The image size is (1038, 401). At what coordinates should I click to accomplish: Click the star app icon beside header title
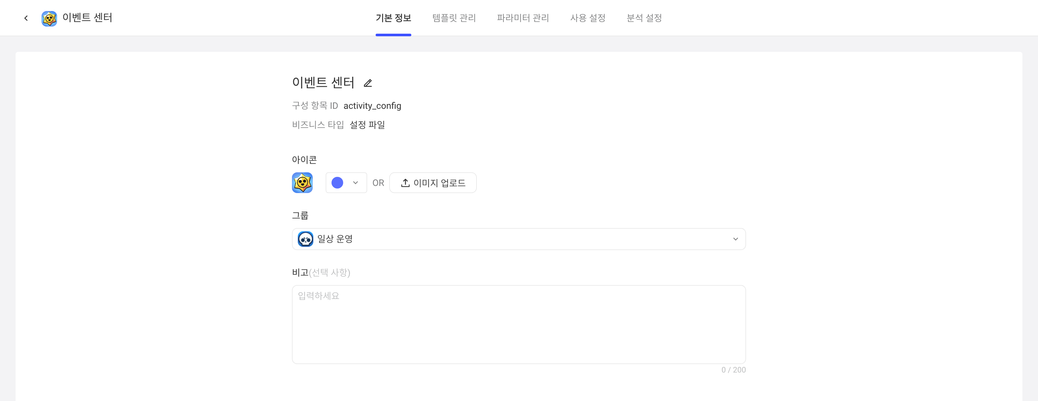pyautogui.click(x=49, y=18)
